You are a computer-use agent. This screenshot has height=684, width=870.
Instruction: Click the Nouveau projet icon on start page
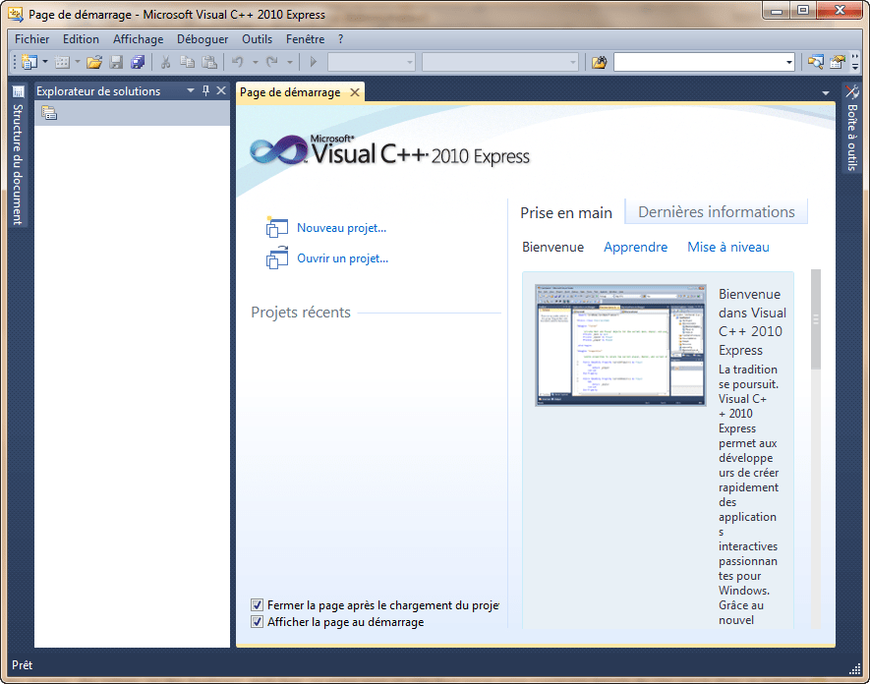pos(277,227)
